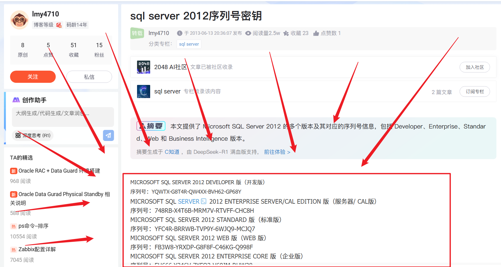
Task: Click the star 收藏 23 icon
Action: (x=286, y=33)
